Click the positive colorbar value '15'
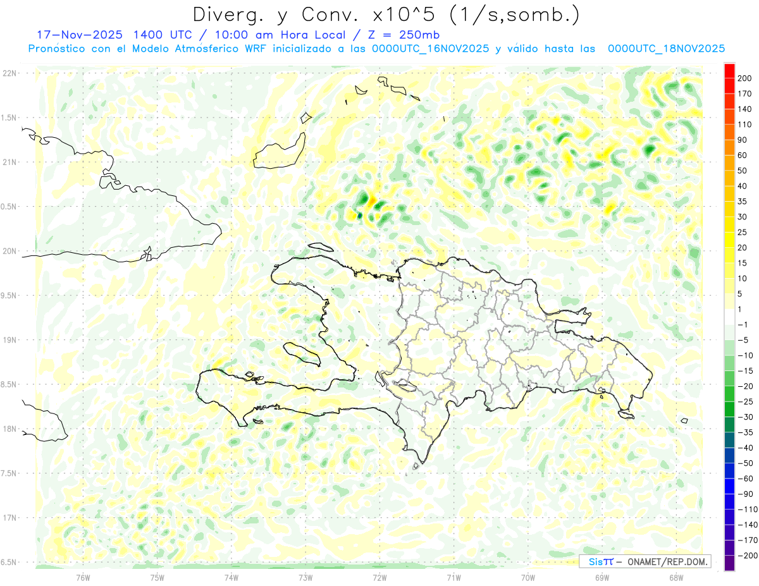The height and width of the screenshot is (586, 759). [x=743, y=263]
